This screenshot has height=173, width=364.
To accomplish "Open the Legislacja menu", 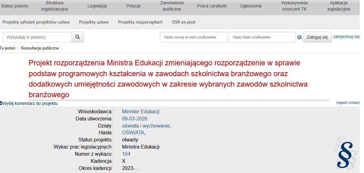I will (x=97, y=6).
